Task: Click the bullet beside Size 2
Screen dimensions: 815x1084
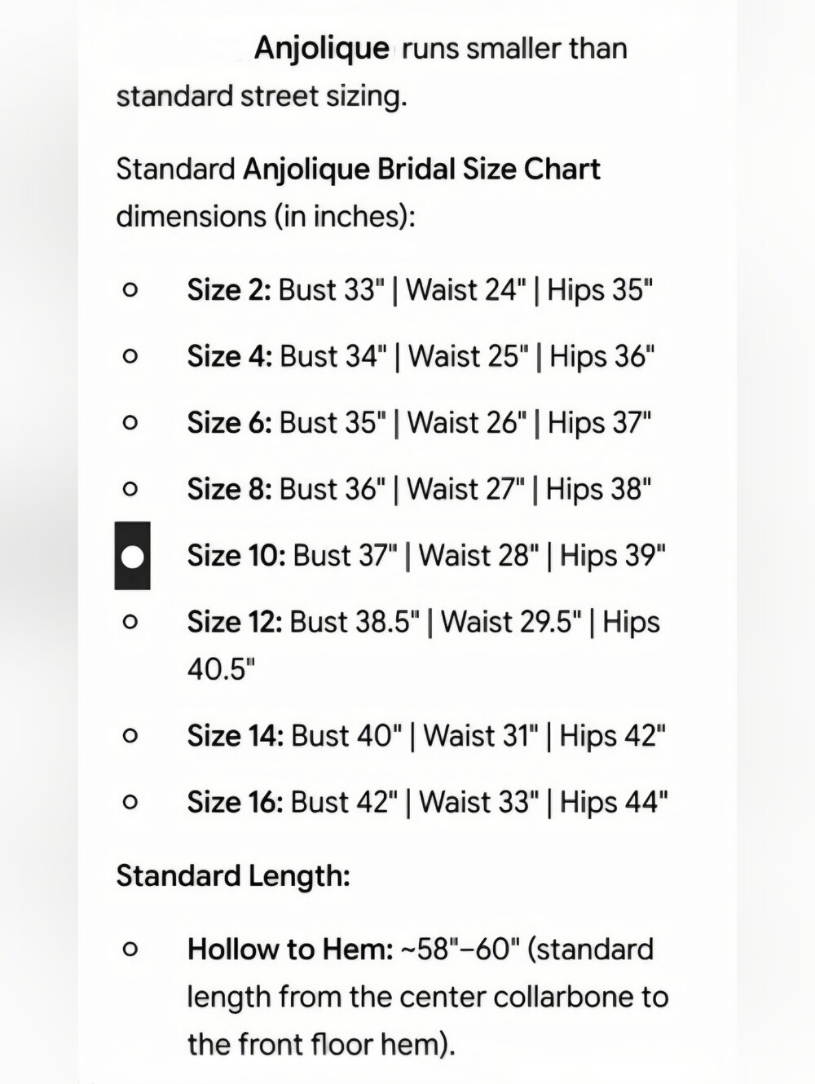Action: [x=130, y=289]
